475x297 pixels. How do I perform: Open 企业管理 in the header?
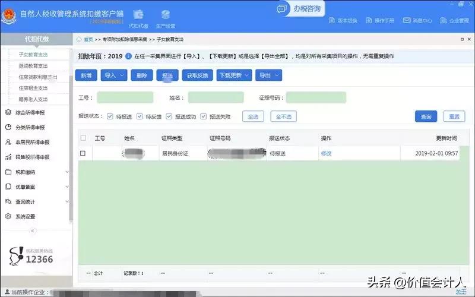[x=454, y=21]
